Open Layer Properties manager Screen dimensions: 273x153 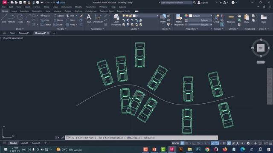(x=116, y=20)
